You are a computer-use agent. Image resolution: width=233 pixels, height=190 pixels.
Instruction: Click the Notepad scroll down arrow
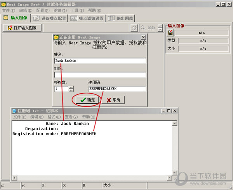point(174,173)
